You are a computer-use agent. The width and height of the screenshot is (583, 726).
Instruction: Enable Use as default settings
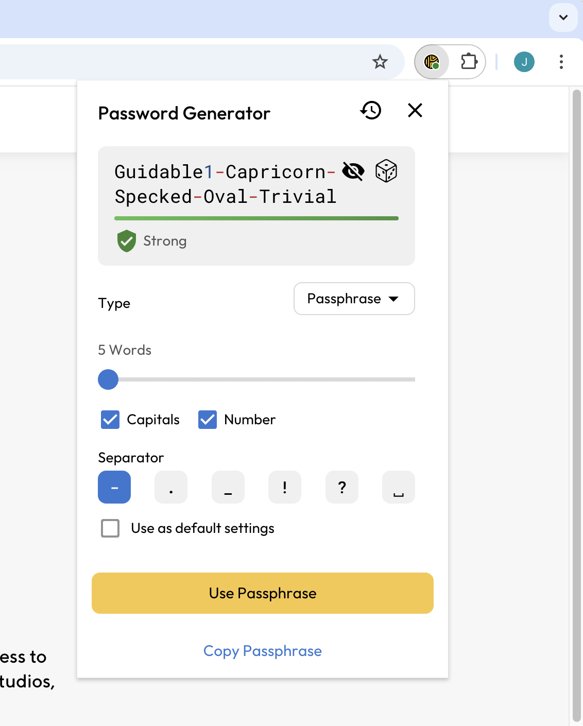[110, 528]
